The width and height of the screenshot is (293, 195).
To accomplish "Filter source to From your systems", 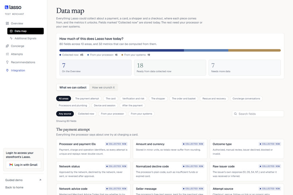I will pos(141,114).
